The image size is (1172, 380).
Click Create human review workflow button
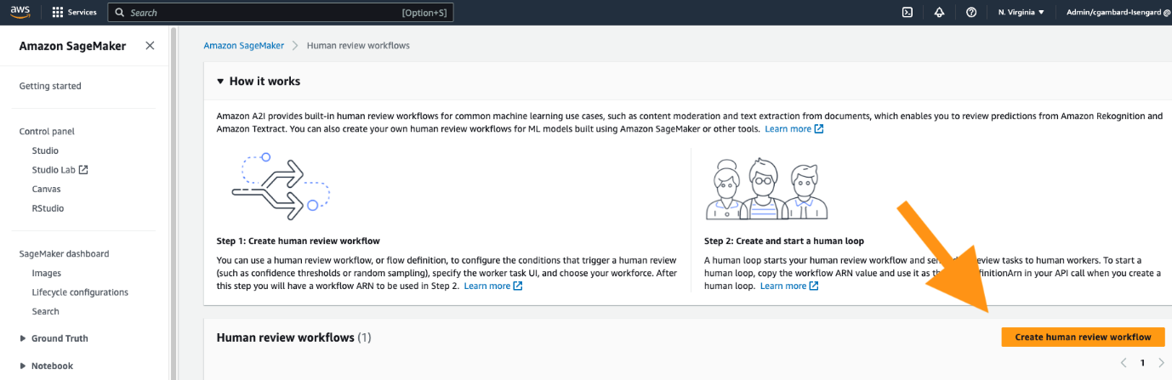pos(1083,337)
